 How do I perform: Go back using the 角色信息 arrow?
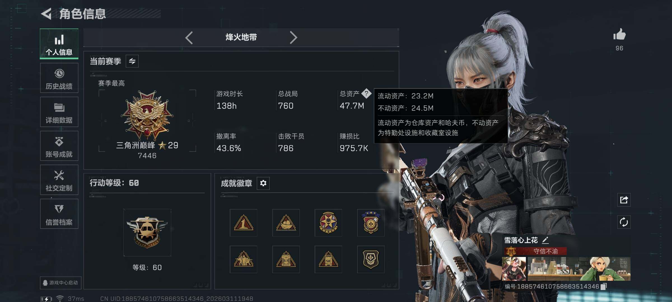tap(46, 14)
